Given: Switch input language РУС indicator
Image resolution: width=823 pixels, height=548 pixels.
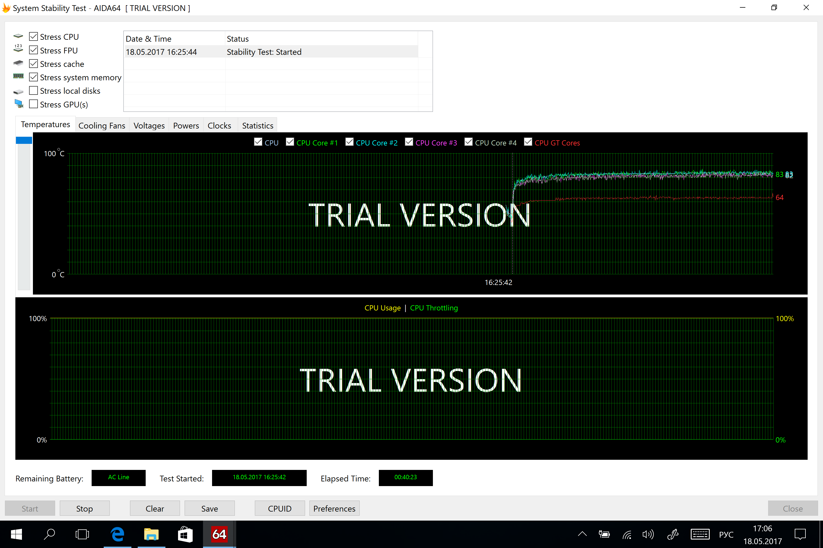Looking at the screenshot, I should 726,535.
